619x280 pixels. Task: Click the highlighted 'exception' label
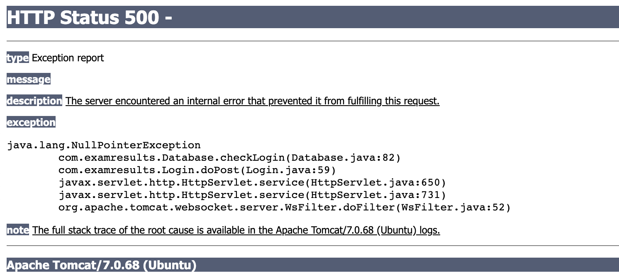tap(31, 123)
